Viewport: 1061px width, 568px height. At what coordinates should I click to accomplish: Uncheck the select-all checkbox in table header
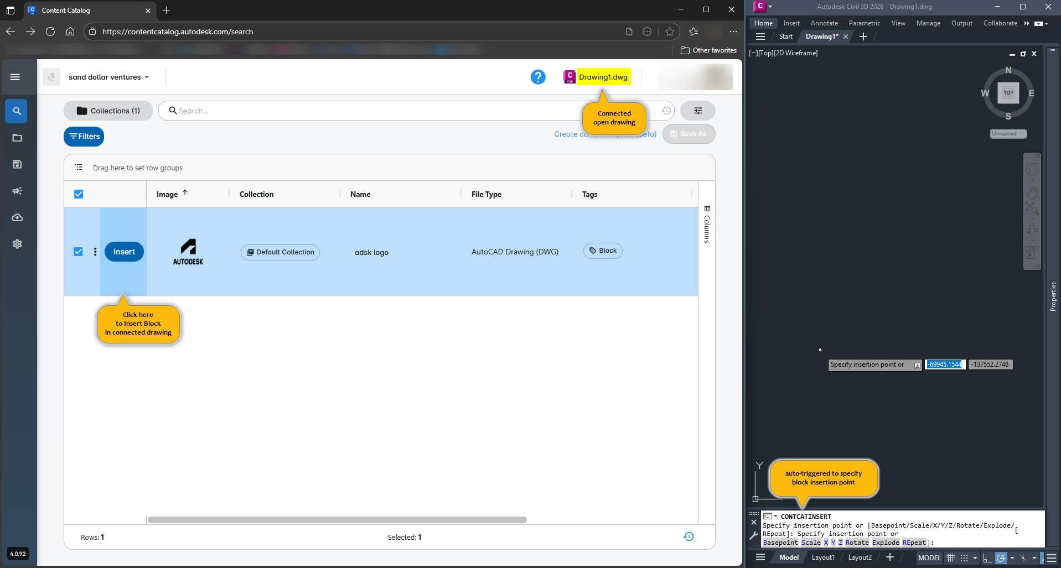78,194
